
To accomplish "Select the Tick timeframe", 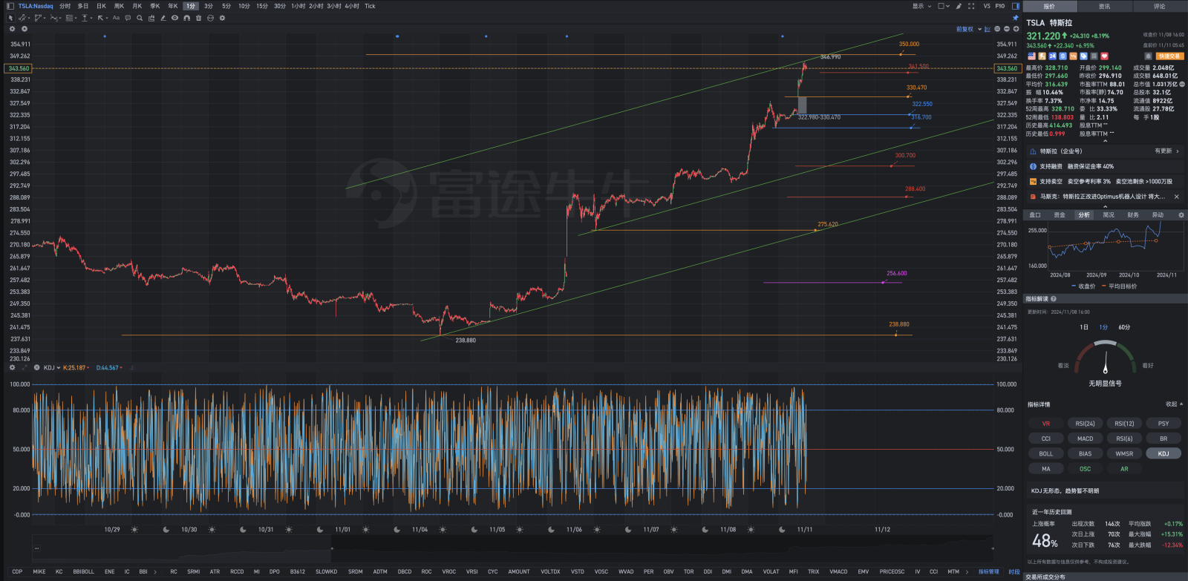I will click(370, 6).
